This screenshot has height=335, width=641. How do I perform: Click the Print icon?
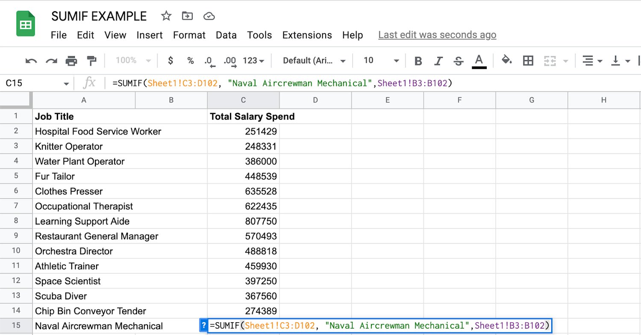(71, 61)
